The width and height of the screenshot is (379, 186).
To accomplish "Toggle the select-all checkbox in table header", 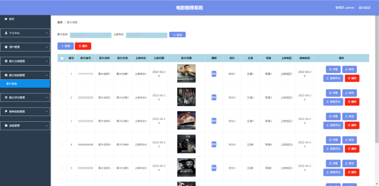I will [x=62, y=58].
